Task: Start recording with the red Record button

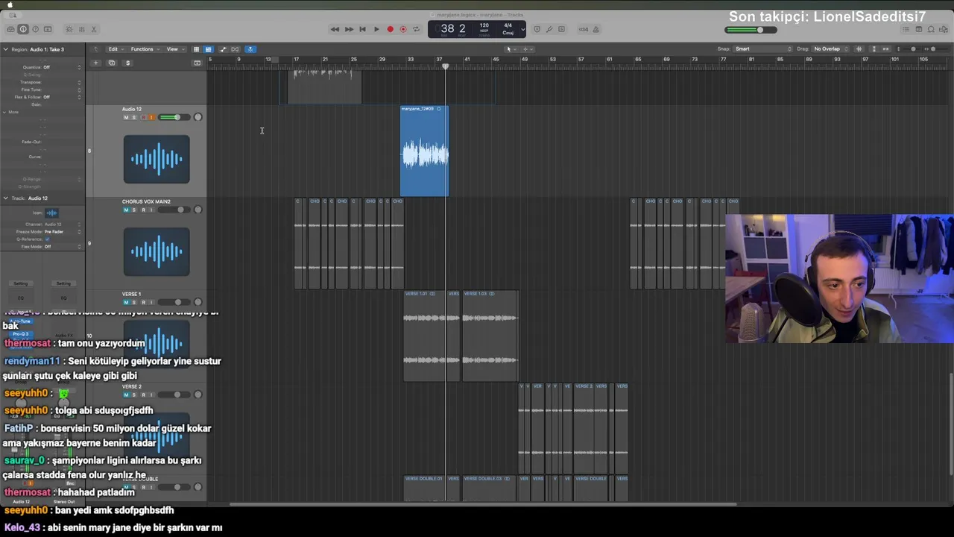Action: [x=390, y=29]
